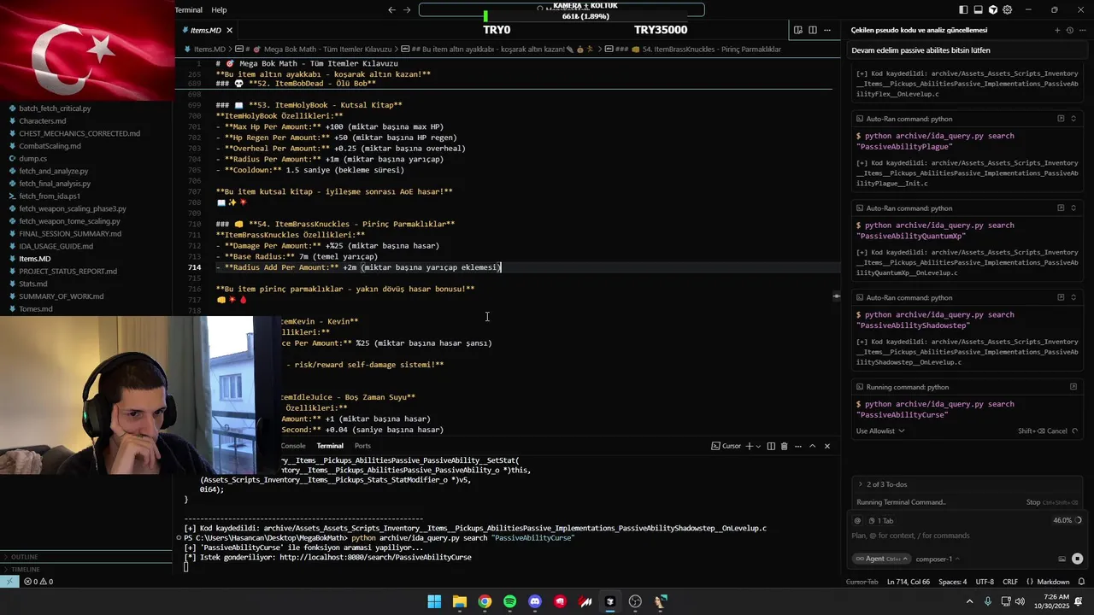The image size is (1094, 615).
Task: Toggle the primary sidebar layout icon
Action: pos(963,10)
